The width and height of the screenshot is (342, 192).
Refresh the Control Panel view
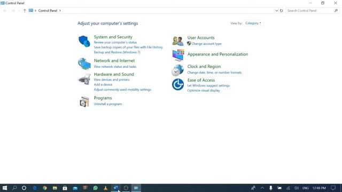[x=282, y=11]
